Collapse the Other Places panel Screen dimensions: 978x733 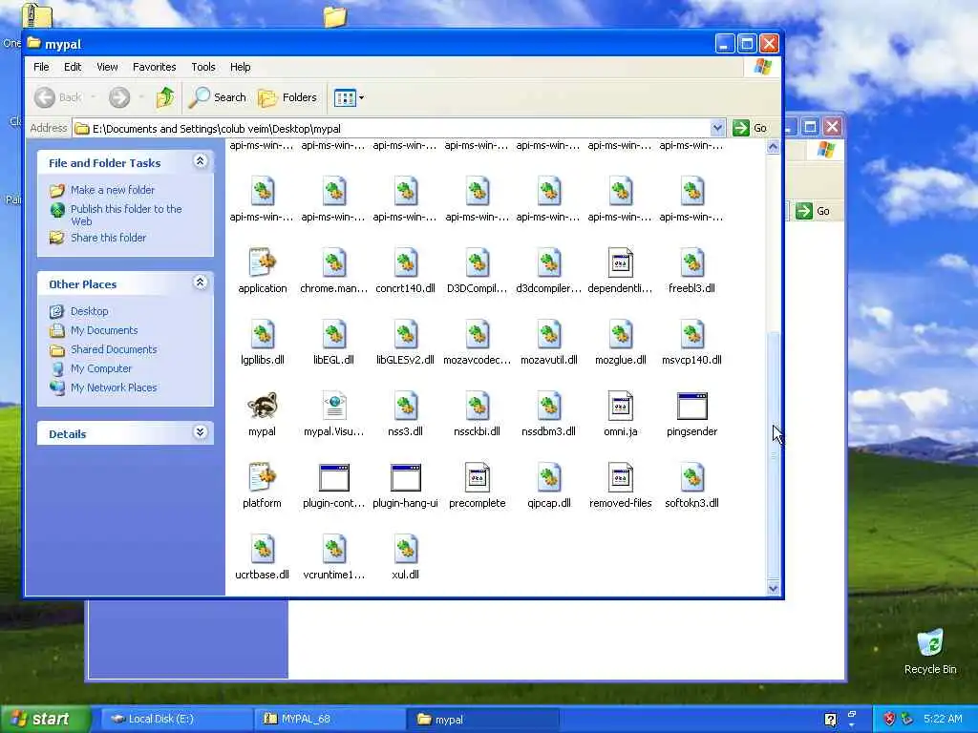point(201,283)
